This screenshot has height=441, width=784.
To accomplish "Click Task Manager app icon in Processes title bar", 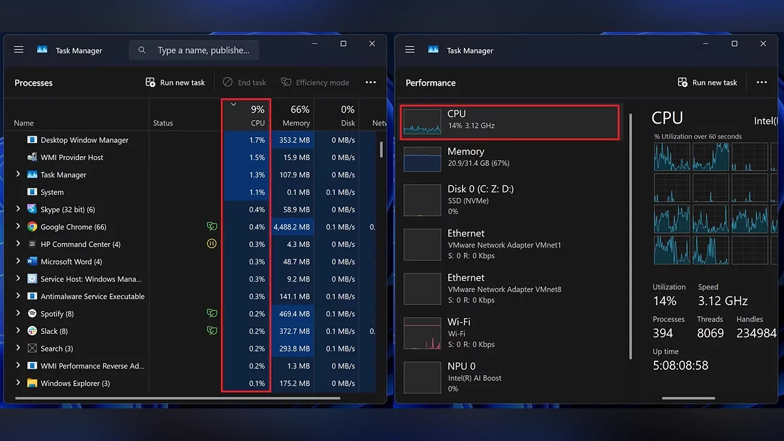I will point(42,50).
